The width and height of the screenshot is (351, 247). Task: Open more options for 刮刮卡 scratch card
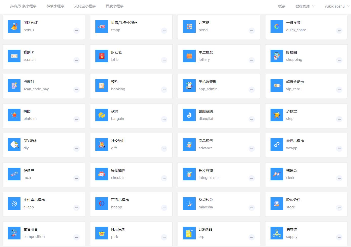tap(76, 60)
